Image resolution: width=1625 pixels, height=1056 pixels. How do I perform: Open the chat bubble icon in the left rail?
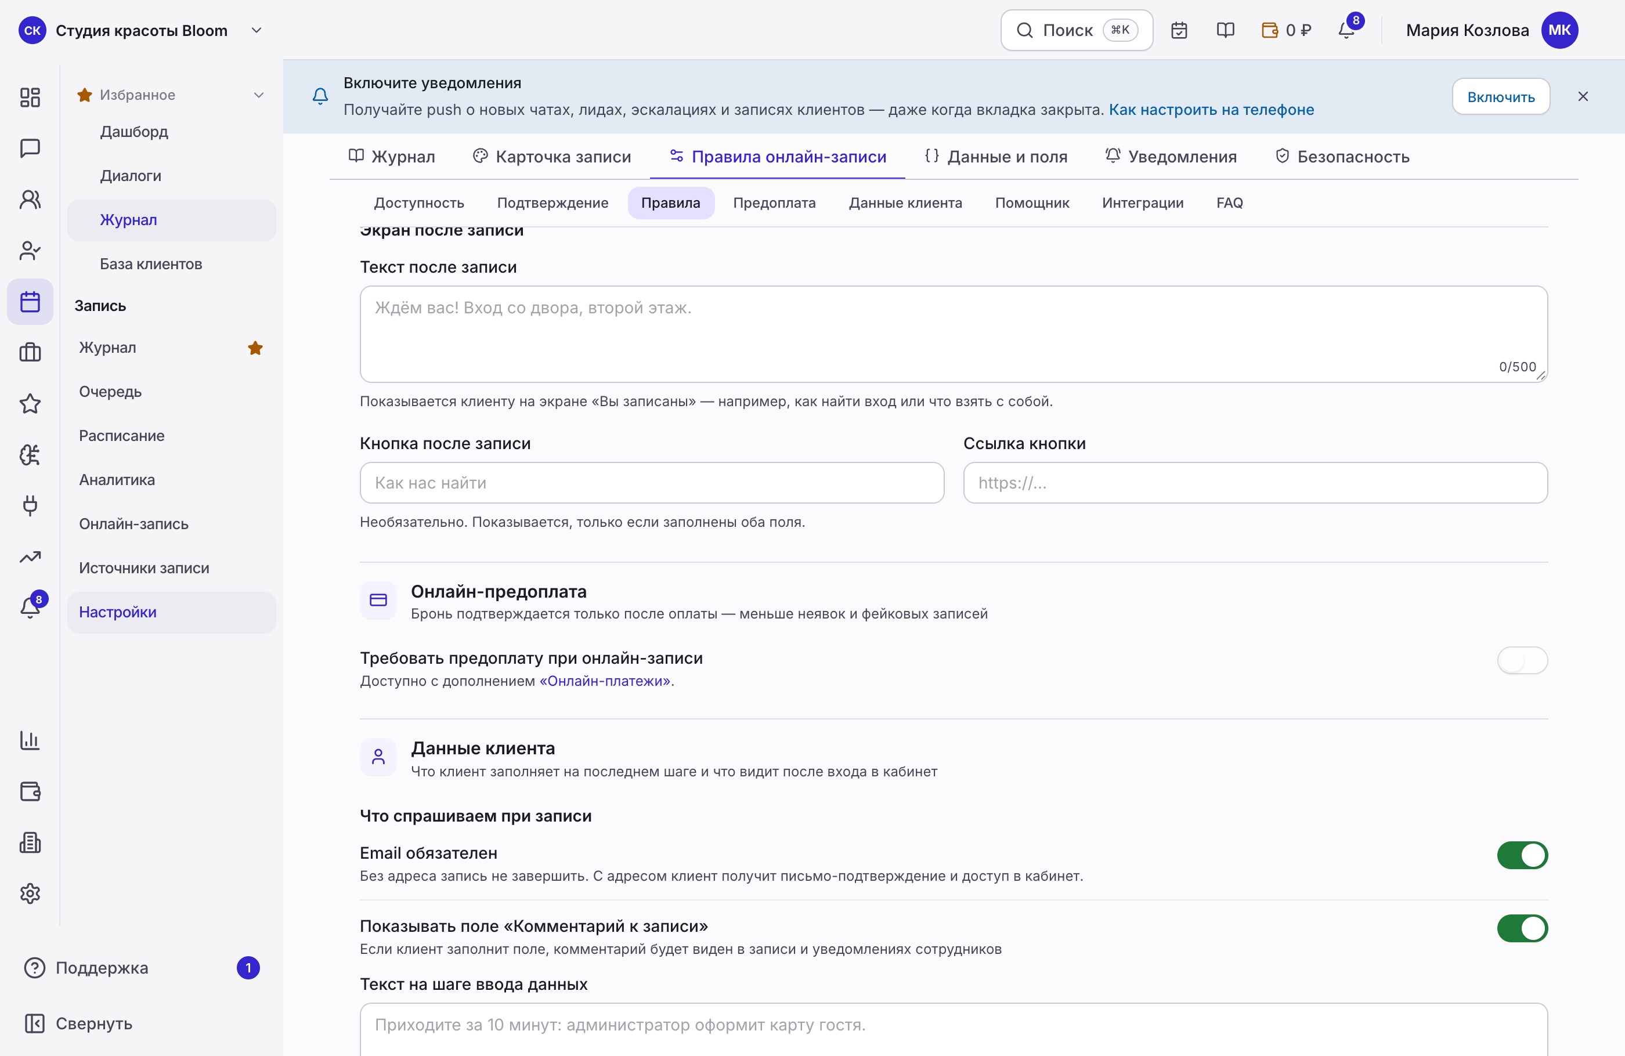[x=30, y=148]
